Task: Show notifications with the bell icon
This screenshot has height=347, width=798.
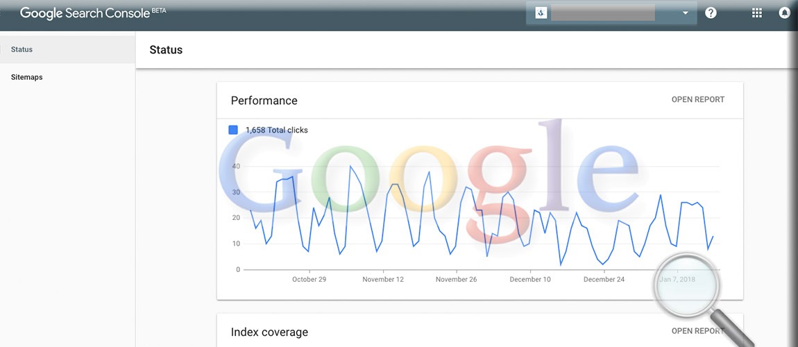Action: 786,13
